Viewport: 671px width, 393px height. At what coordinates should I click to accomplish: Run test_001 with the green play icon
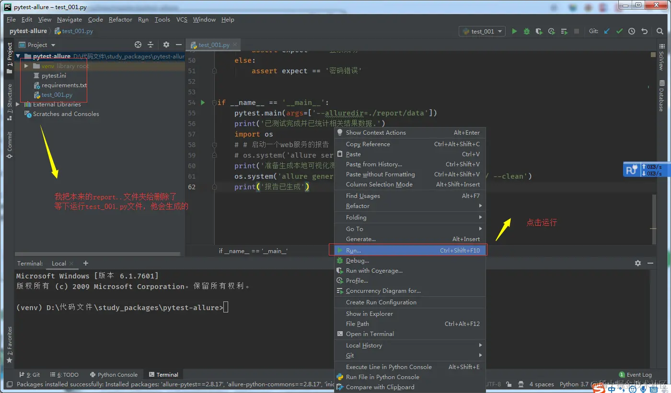point(514,31)
